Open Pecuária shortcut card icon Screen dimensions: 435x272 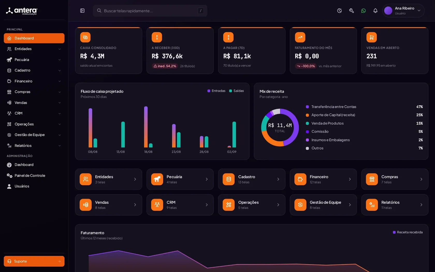157,179
